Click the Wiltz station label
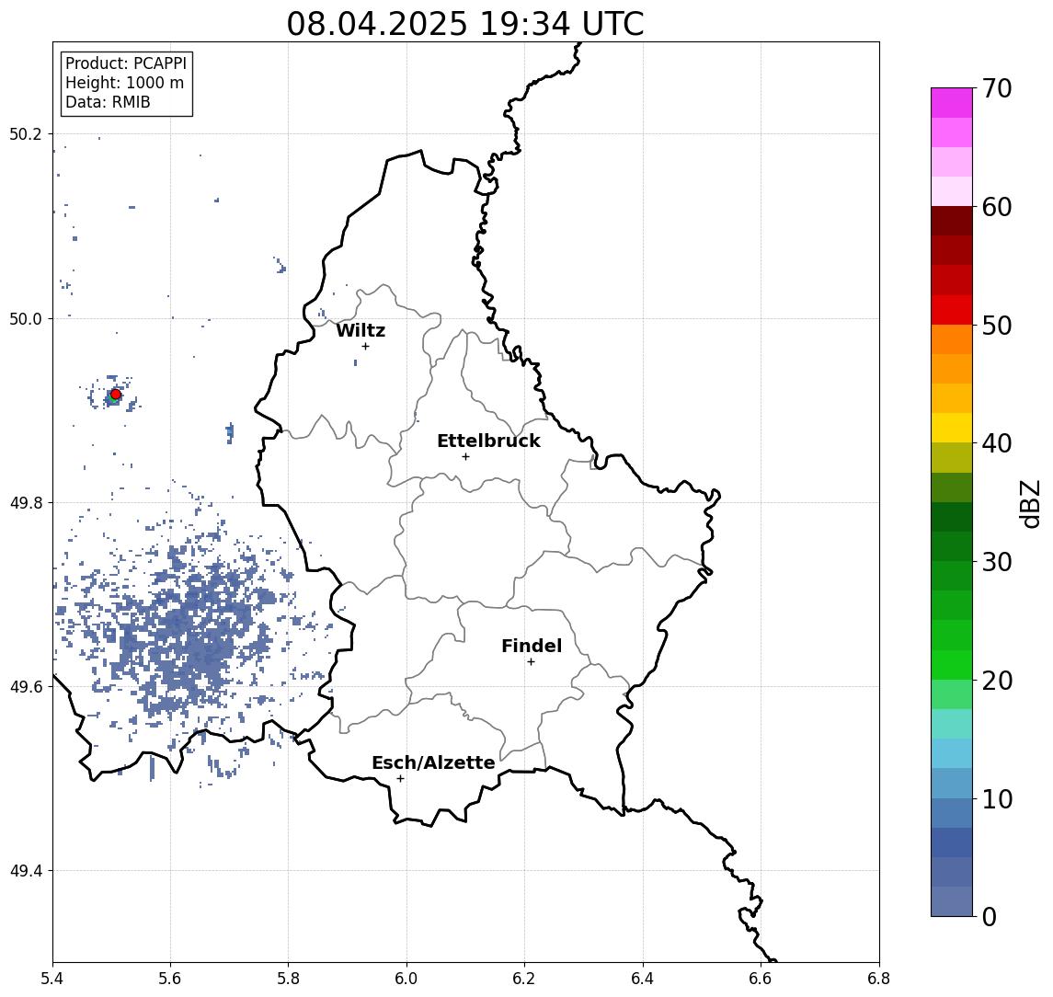 tap(361, 330)
